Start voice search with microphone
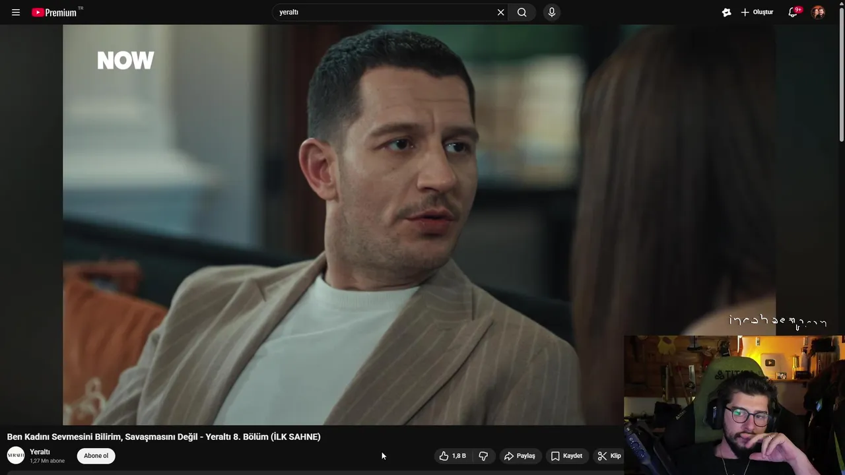Viewport: 845px width, 475px height. (x=552, y=13)
